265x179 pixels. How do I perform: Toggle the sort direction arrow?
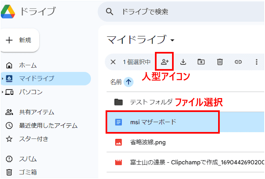(x=128, y=82)
